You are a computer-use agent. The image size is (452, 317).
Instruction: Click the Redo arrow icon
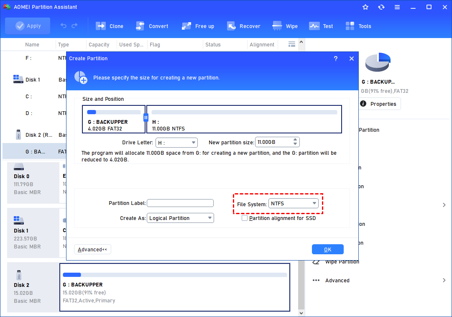[74, 26]
